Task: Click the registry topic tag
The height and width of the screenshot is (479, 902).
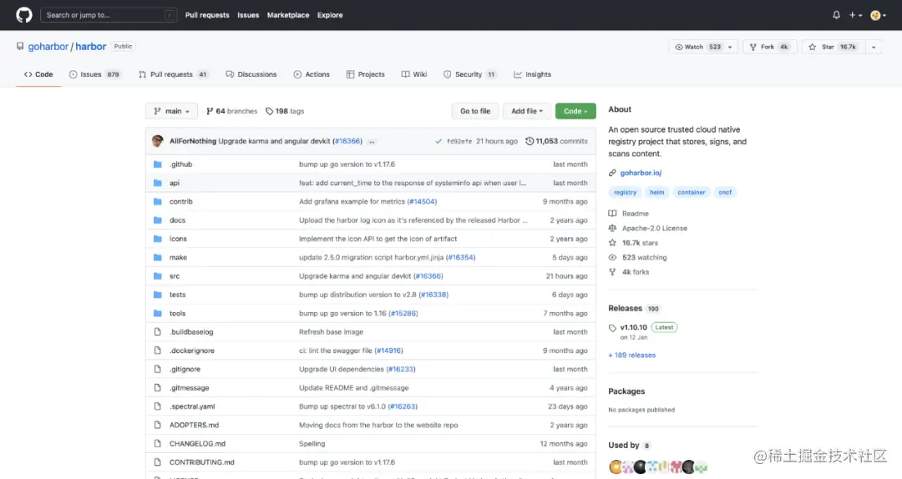Action: 625,192
